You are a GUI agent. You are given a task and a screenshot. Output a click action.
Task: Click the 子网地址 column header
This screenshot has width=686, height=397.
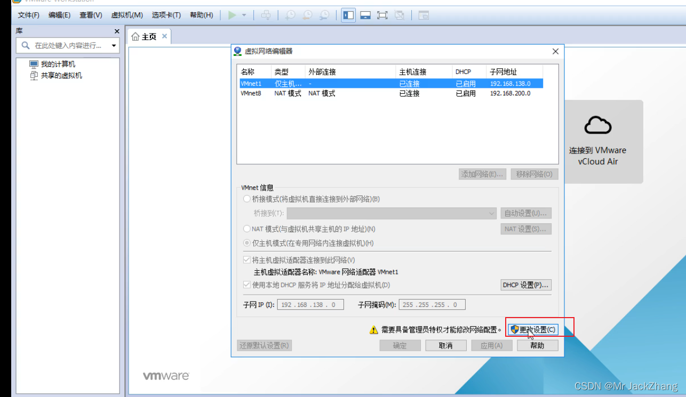pyautogui.click(x=515, y=72)
